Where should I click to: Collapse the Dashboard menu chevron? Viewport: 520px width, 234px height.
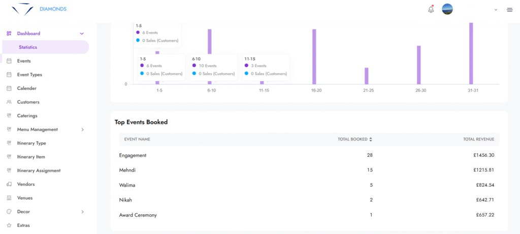click(82, 34)
